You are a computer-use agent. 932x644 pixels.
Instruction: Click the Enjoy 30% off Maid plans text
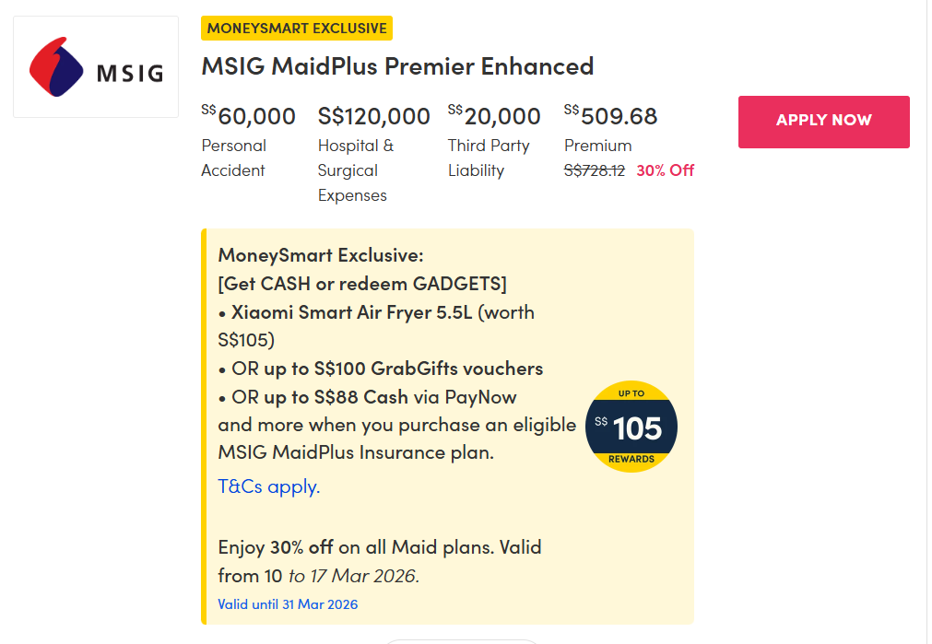(380, 547)
